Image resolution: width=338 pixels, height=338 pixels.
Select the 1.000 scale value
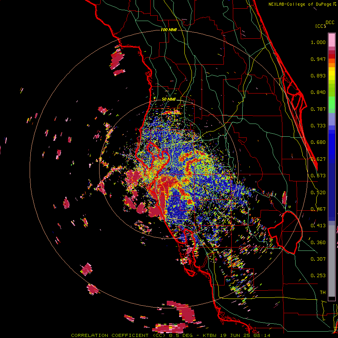(x=318, y=42)
